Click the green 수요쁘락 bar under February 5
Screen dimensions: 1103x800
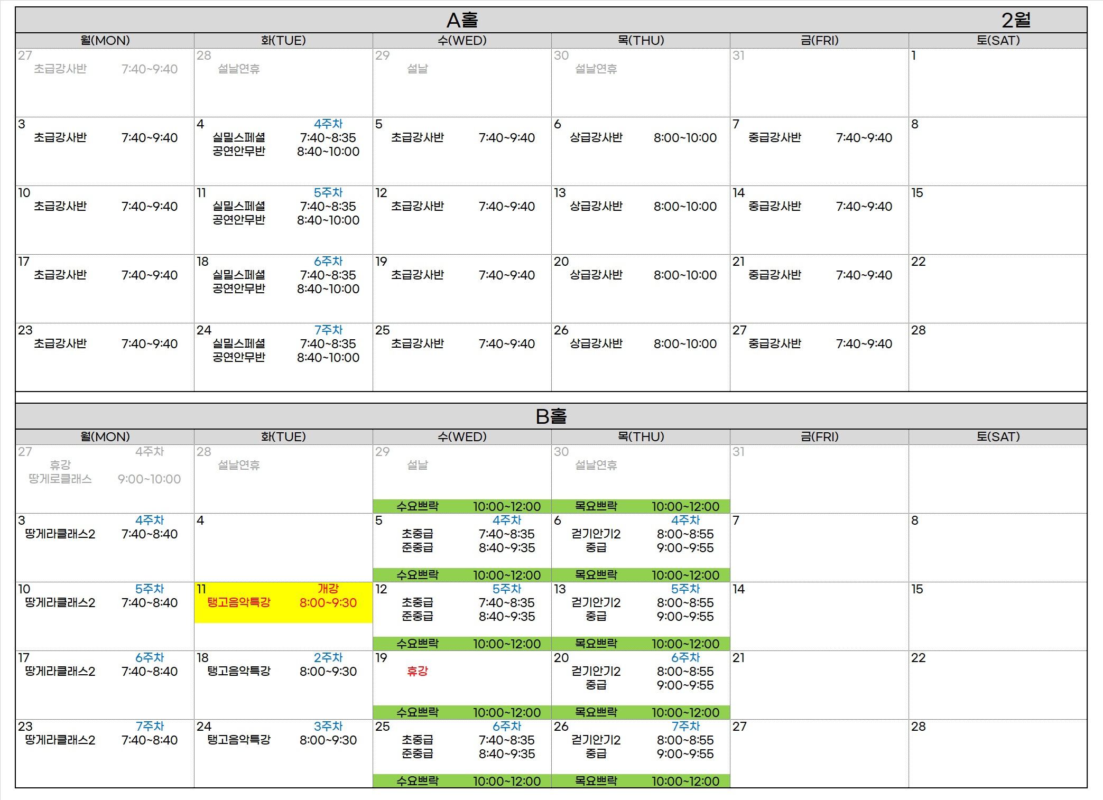[462, 575]
